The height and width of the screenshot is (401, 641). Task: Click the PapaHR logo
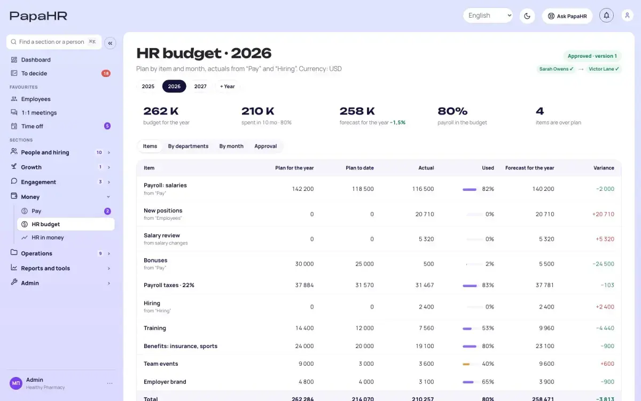click(x=38, y=16)
